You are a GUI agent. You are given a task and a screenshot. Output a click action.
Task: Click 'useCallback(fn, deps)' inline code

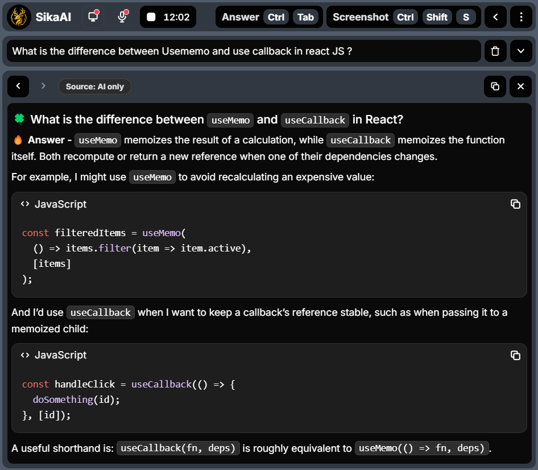click(178, 448)
